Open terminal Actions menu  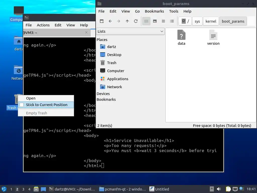pos(43,25)
